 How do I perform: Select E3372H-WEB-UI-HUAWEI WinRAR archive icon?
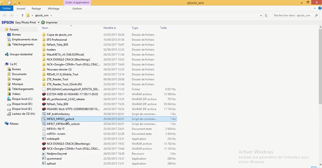(x=44, y=94)
